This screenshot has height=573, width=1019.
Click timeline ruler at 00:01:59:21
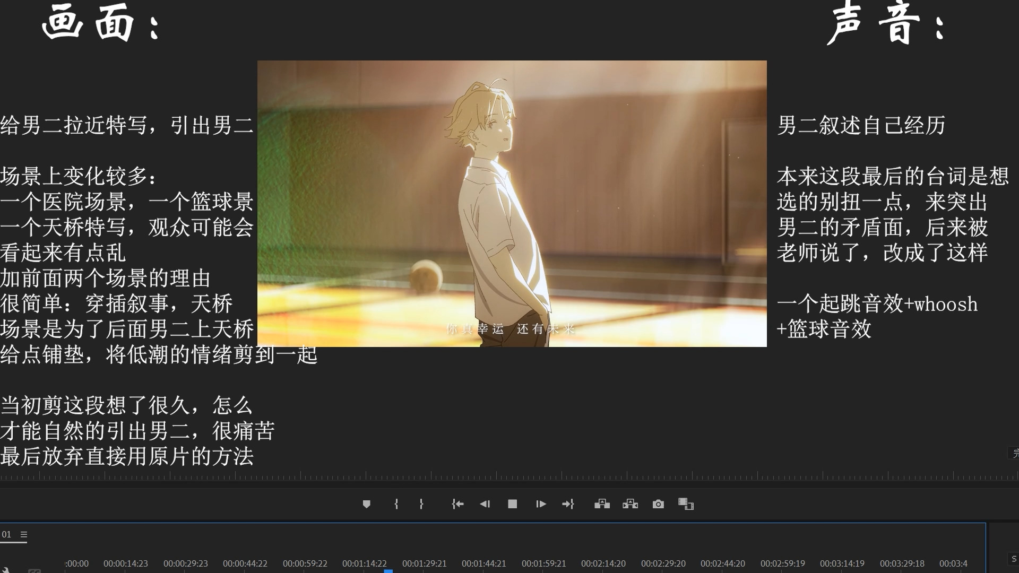[x=544, y=563]
